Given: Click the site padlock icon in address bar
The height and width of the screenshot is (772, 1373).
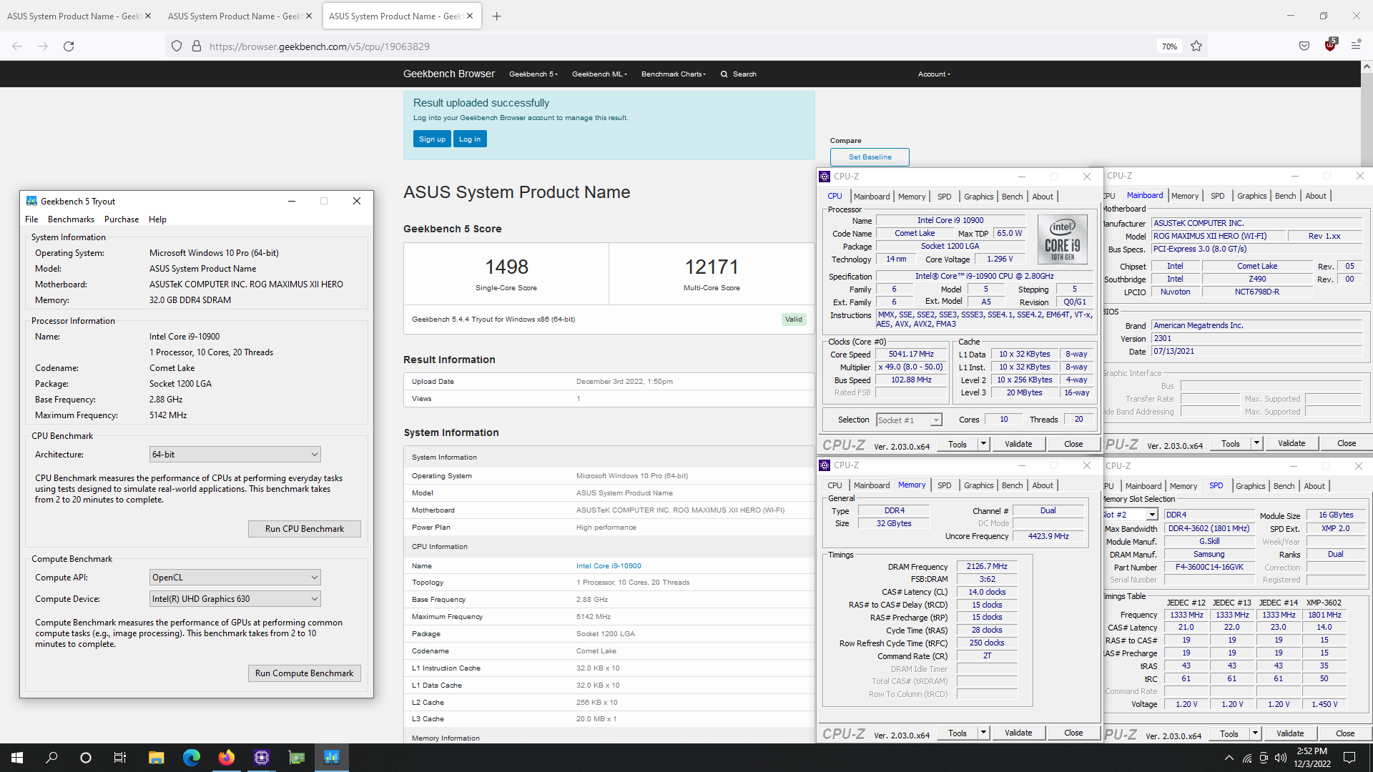Looking at the screenshot, I should pyautogui.click(x=197, y=46).
